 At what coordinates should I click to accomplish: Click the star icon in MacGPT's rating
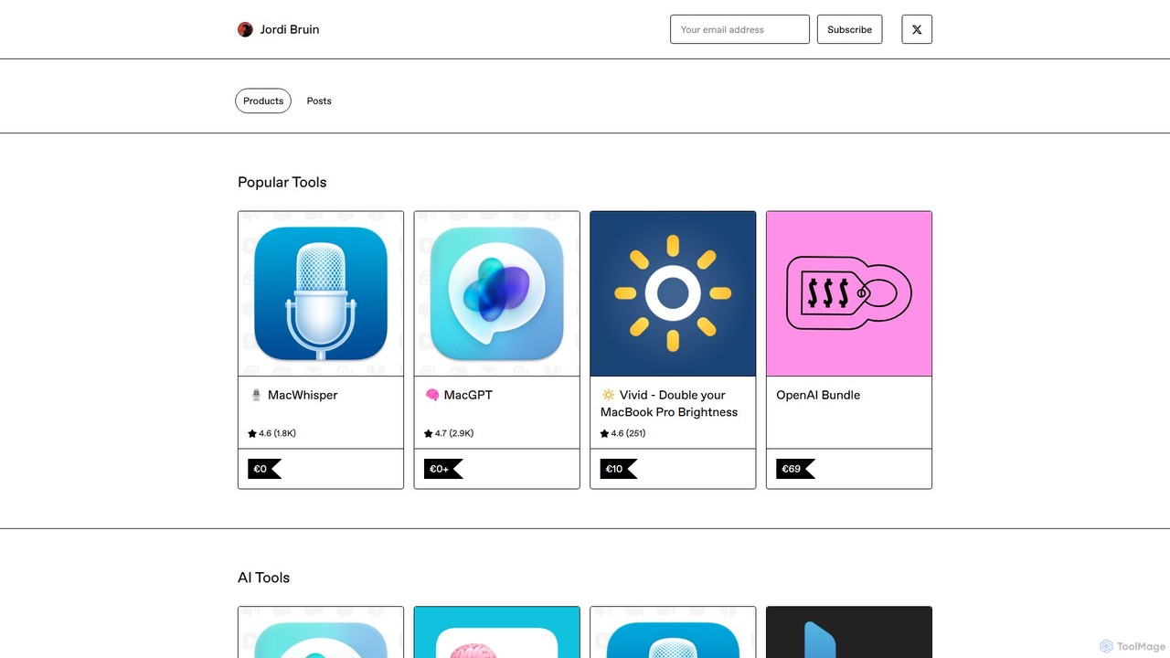coord(429,433)
